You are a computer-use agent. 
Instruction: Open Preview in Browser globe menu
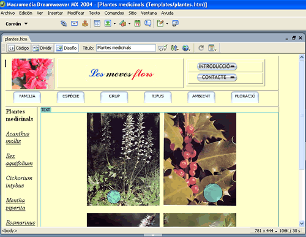pyautogui.click(x=186, y=48)
